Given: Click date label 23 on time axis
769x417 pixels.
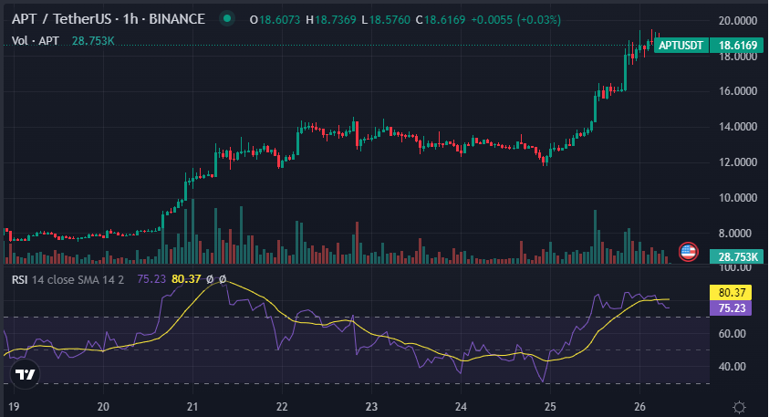Looking at the screenshot, I should [371, 407].
